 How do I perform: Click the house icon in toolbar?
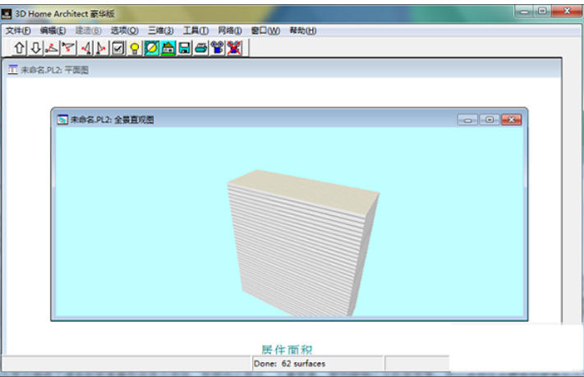coord(168,48)
